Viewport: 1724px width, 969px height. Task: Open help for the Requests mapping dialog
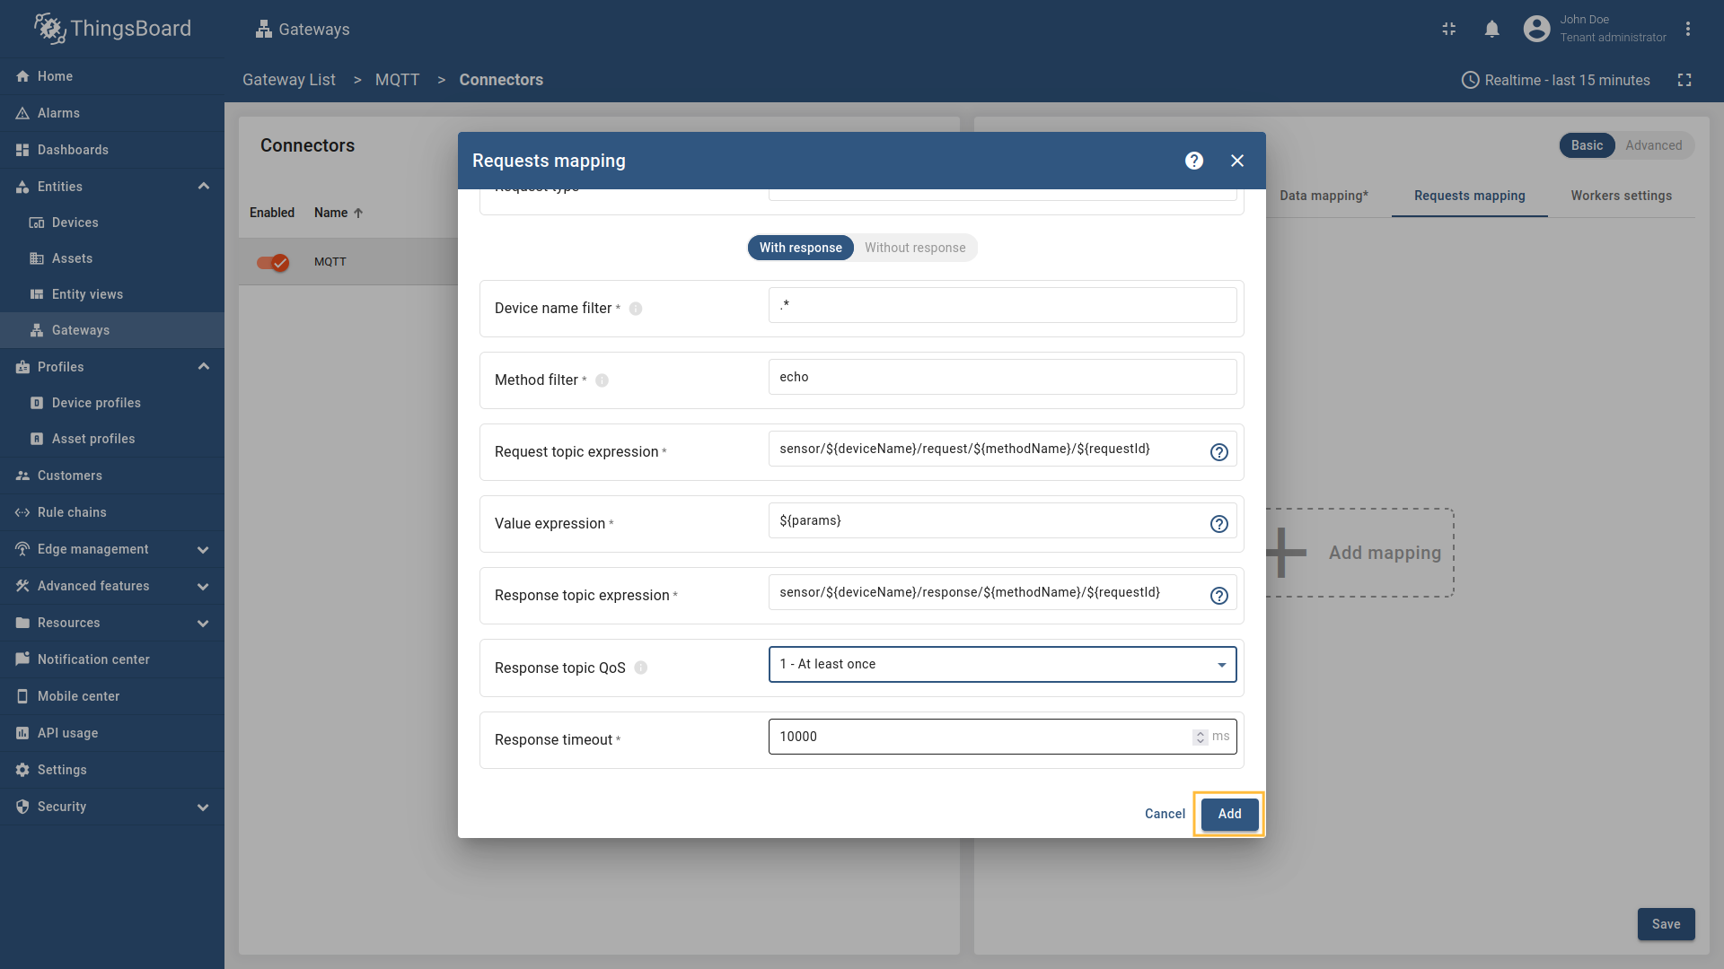[x=1193, y=160]
